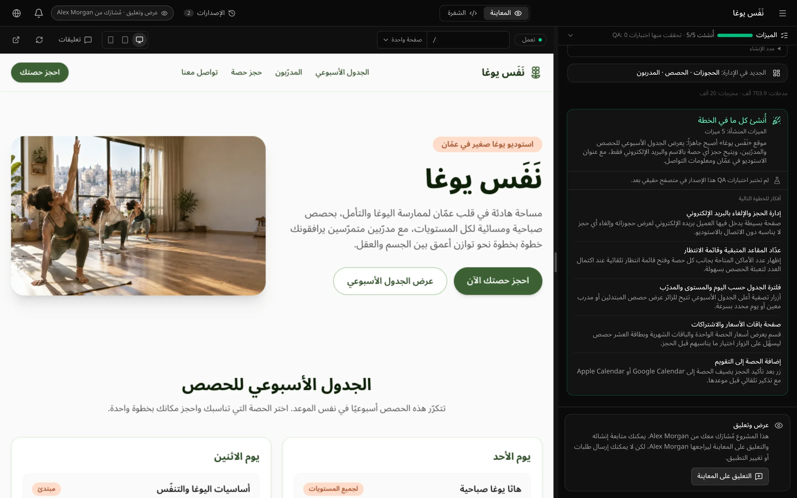
Task: Click the party popper icon beside أُنشئ كل ما في الخطة
Action: (777, 120)
